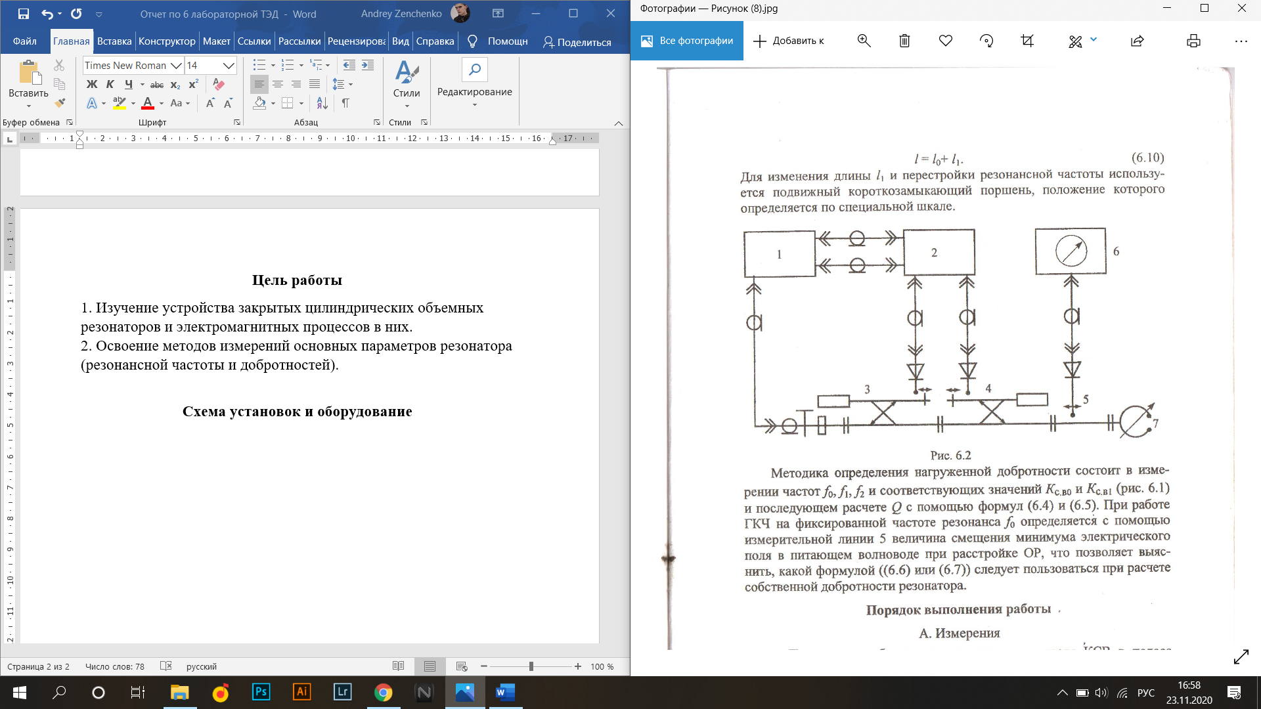This screenshot has width=1261, height=709.
Task: Toggle italic formatting (К)
Action: (110, 85)
